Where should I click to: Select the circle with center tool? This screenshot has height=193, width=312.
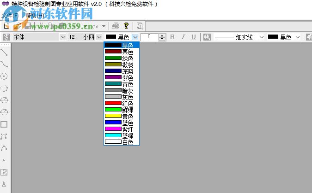tap(4, 76)
